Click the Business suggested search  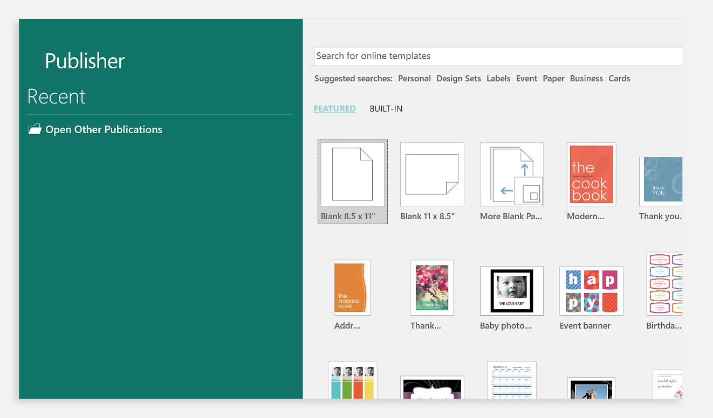586,79
